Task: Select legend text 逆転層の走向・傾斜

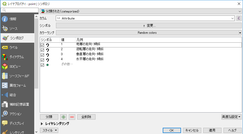Action: (90, 49)
